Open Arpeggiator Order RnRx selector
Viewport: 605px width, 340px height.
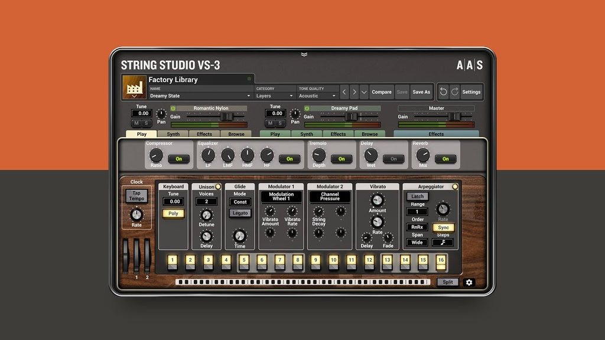pos(417,227)
